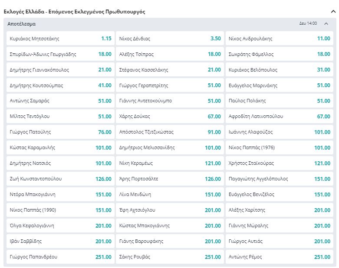339x268 pixels.
Task: Pick Νίκη Κεραμέως at 121.00
Action: point(170,163)
